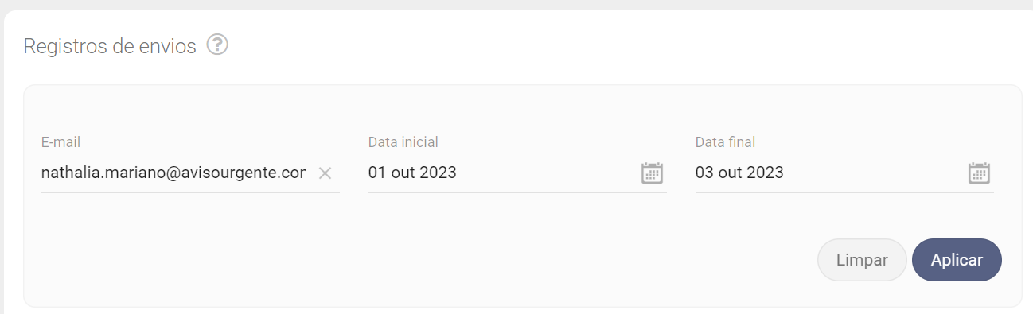Show the end date calendar popup
Viewport: 1033px width, 314px height.
pyautogui.click(x=979, y=173)
